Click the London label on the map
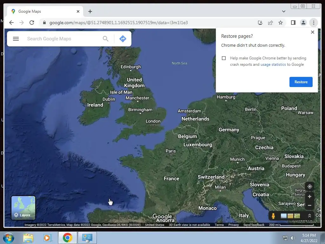The height and width of the screenshot is (244, 325). [x=153, y=121]
